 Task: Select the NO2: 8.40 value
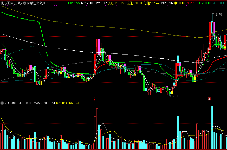(x=204, y=3)
